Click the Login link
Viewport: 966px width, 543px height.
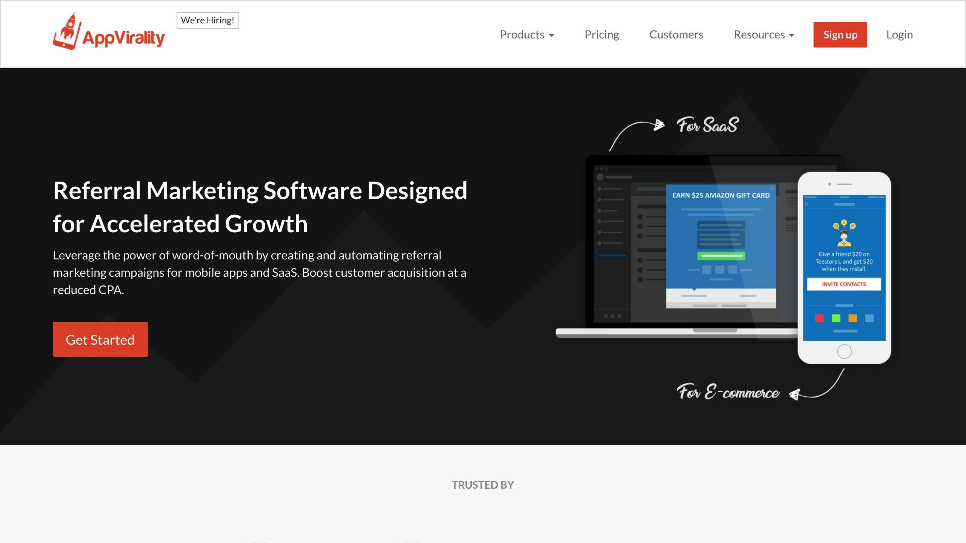(900, 34)
